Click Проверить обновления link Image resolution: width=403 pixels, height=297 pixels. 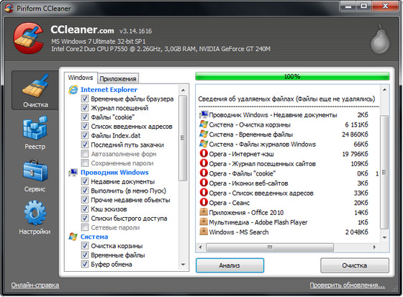point(347,285)
